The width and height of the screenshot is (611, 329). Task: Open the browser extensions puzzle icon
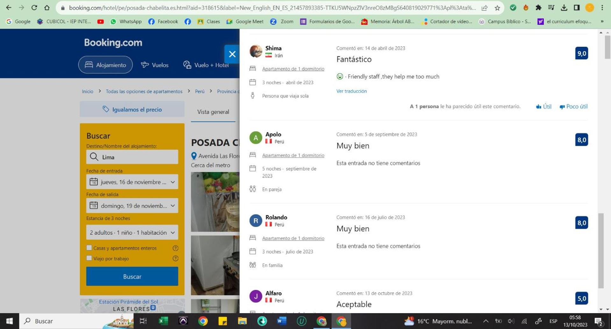pyautogui.click(x=538, y=8)
